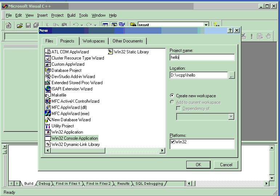280x196 pixels.
Task: Switch output pane to Find in Files 2 tab
Action: 98,184
